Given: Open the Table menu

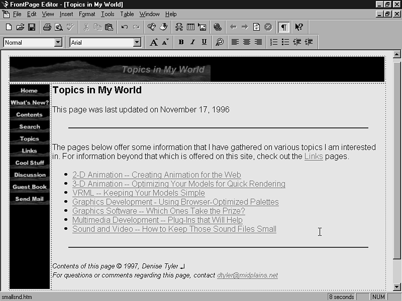Looking at the screenshot, I should pos(127,14).
